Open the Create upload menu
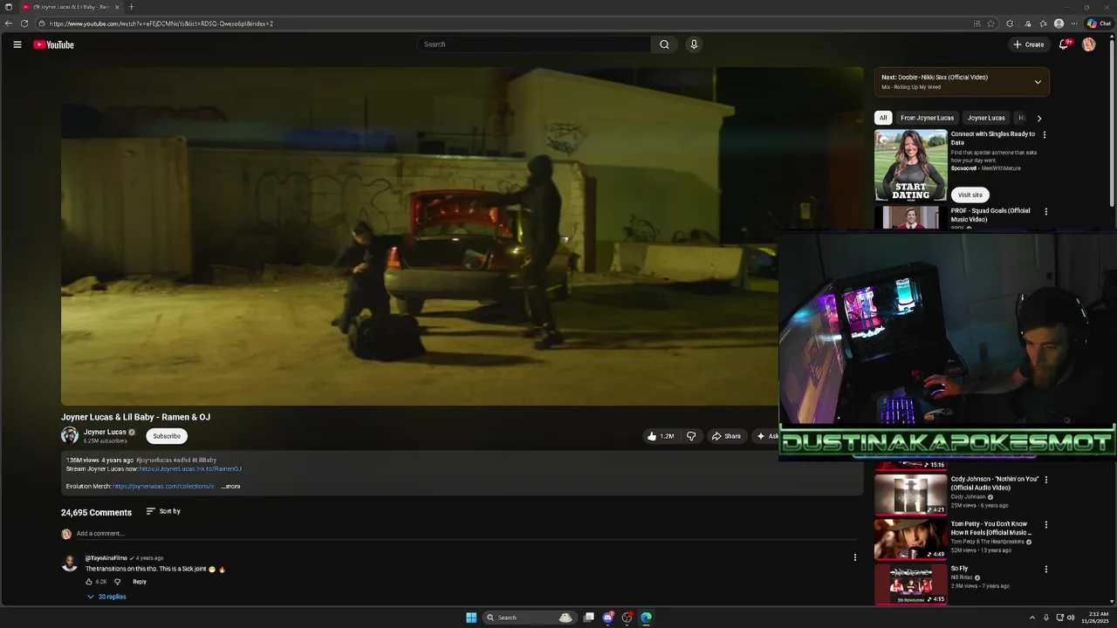Viewport: 1117px width, 628px height. (1029, 44)
